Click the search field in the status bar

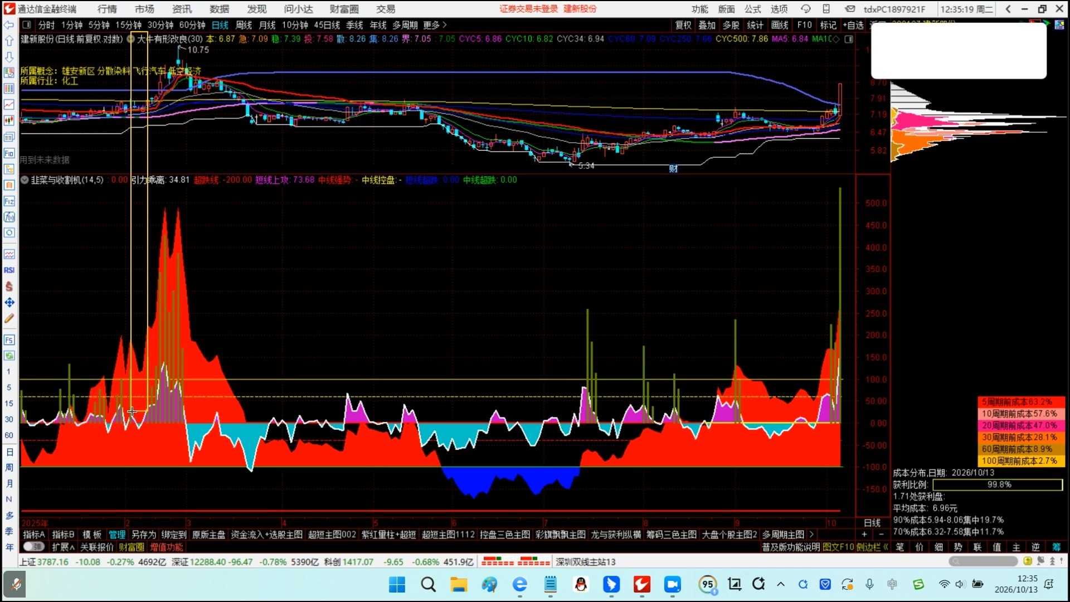(983, 561)
